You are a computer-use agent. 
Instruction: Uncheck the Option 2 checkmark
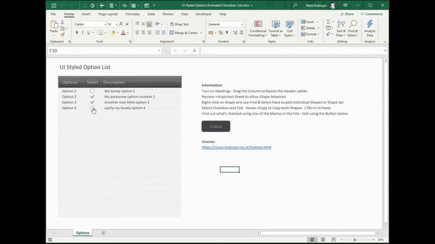click(92, 96)
